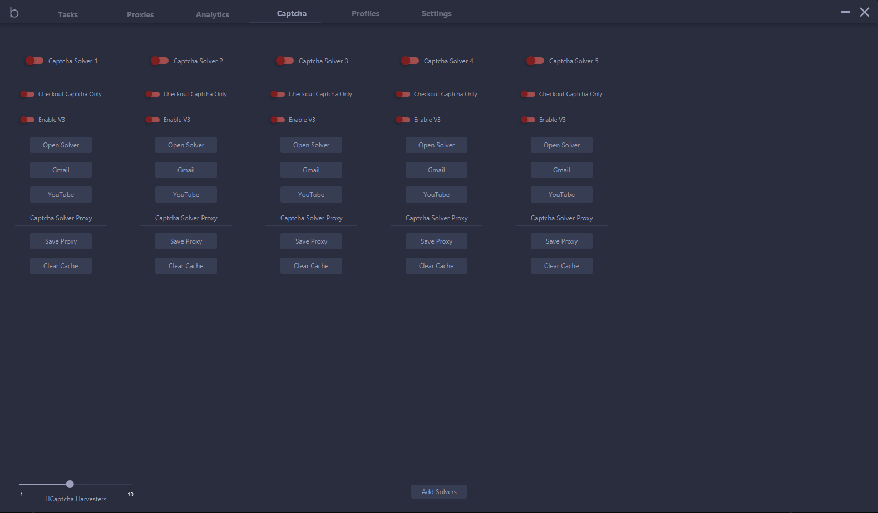878x513 pixels.
Task: Toggle Enable V3 for Solver 4
Action: [x=403, y=120]
